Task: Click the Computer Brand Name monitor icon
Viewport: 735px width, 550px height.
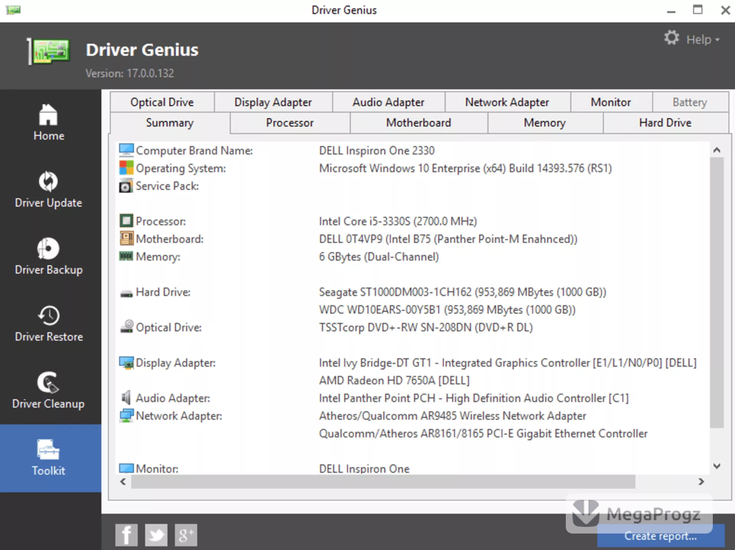Action: coord(126,150)
